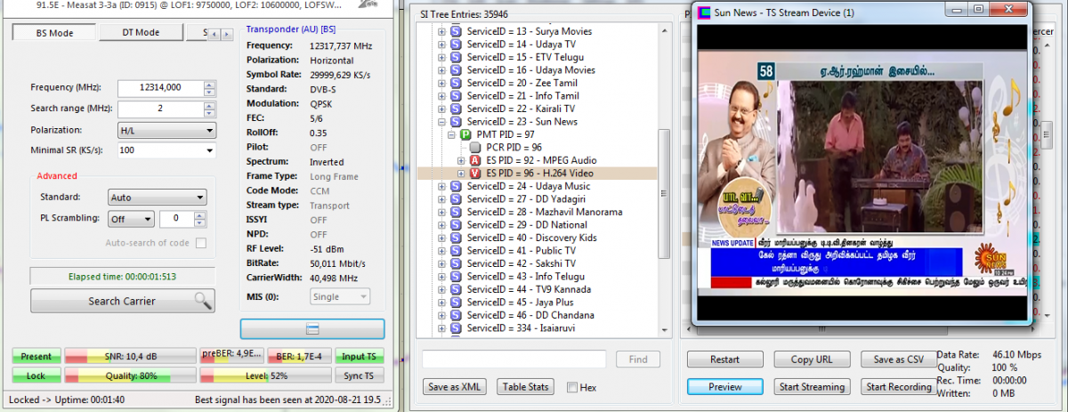Expand ServiceID 43 Info Telugu node
This screenshot has width=1068, height=412.
(442, 277)
